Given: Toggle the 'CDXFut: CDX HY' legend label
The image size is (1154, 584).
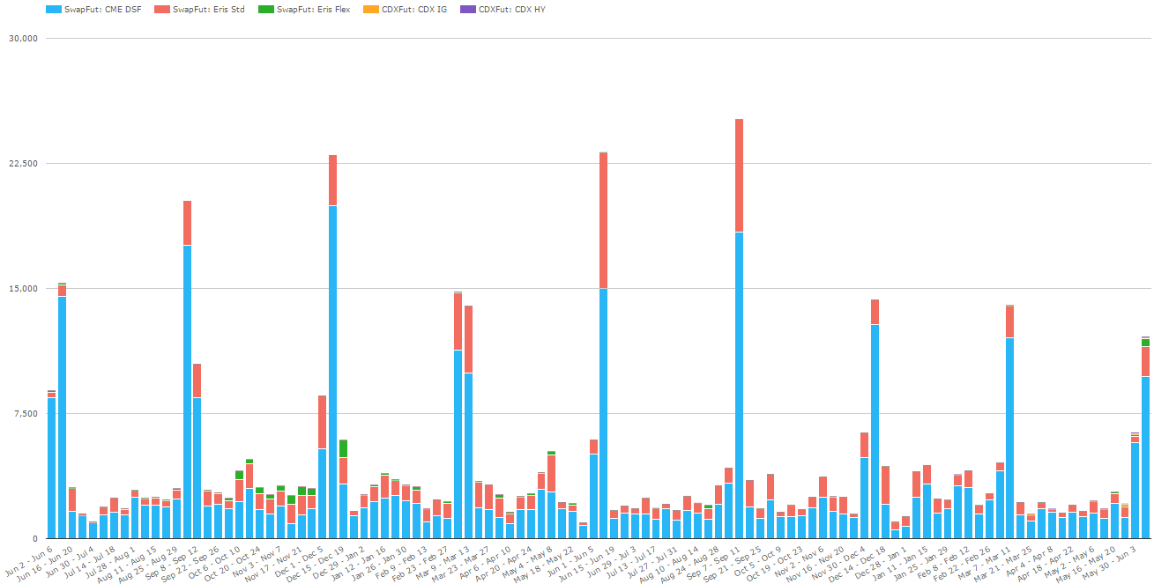Looking at the screenshot, I should coord(512,9).
